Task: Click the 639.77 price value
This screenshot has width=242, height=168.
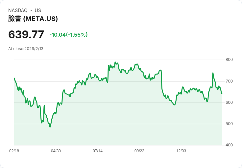Action: click(26, 34)
